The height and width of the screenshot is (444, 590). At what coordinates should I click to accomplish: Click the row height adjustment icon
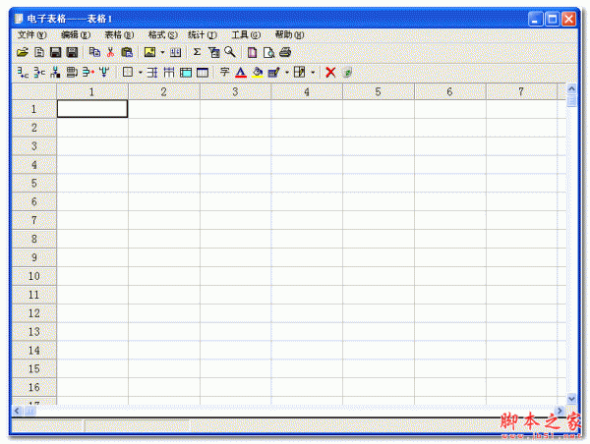click(152, 72)
